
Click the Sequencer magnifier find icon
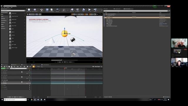coord(7,67)
